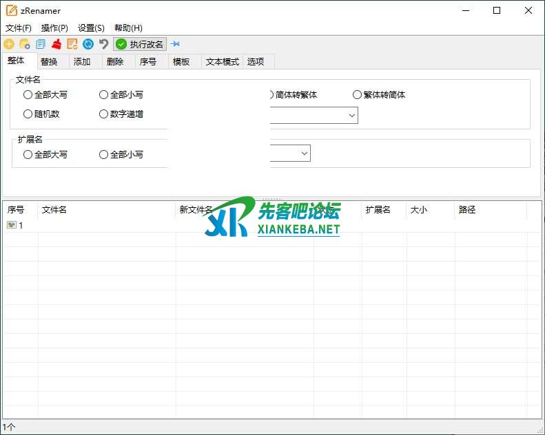The width and height of the screenshot is (545, 435).
Task: Click the gray undo arrow icon
Action: [104, 44]
